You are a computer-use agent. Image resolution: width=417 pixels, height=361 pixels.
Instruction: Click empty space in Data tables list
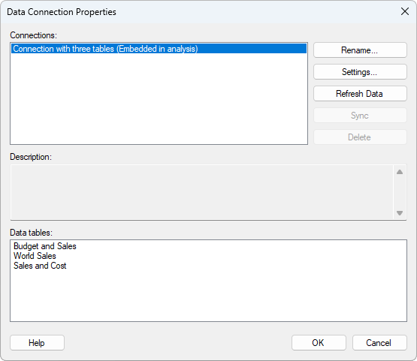pos(209,296)
